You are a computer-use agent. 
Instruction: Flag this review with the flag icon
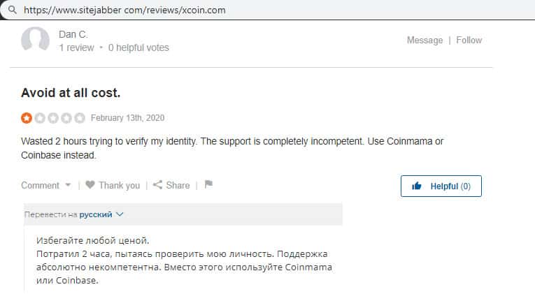208,185
